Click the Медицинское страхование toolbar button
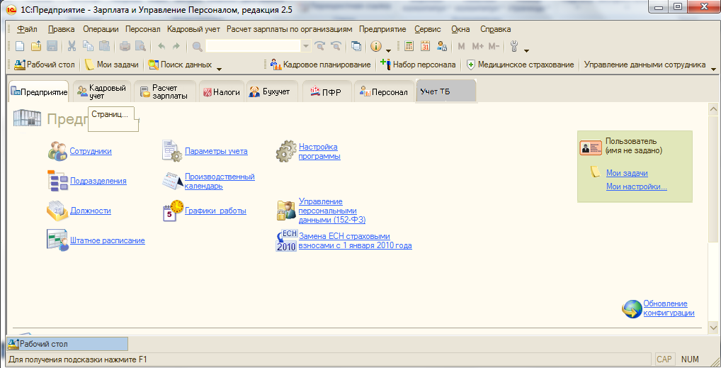 520,65
